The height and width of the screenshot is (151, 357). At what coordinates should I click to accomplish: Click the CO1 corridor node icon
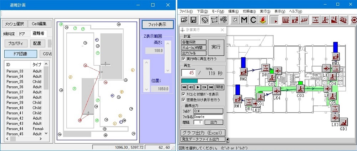coord(260,97)
